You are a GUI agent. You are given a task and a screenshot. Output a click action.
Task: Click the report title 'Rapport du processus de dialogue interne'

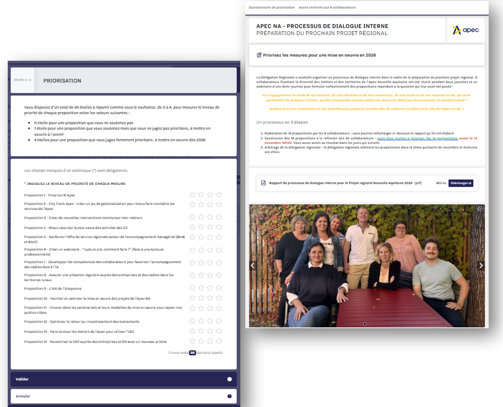pos(341,183)
